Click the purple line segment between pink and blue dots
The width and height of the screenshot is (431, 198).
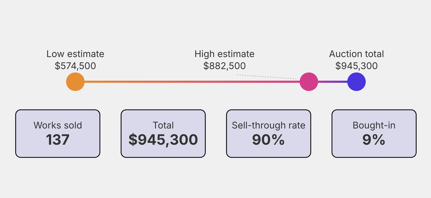[x=333, y=82]
